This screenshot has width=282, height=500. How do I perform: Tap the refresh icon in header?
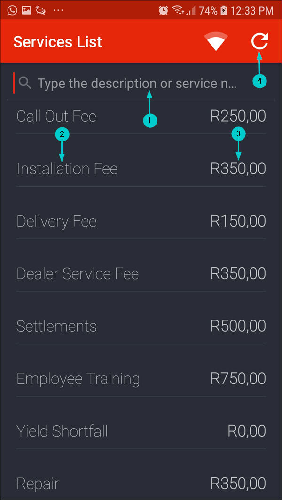[x=259, y=42]
